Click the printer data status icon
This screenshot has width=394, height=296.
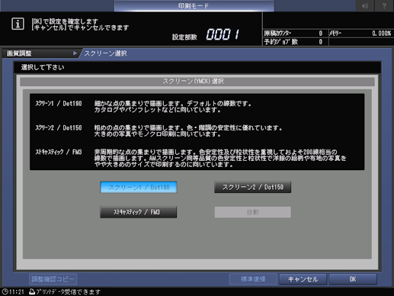pyautogui.click(x=32, y=291)
